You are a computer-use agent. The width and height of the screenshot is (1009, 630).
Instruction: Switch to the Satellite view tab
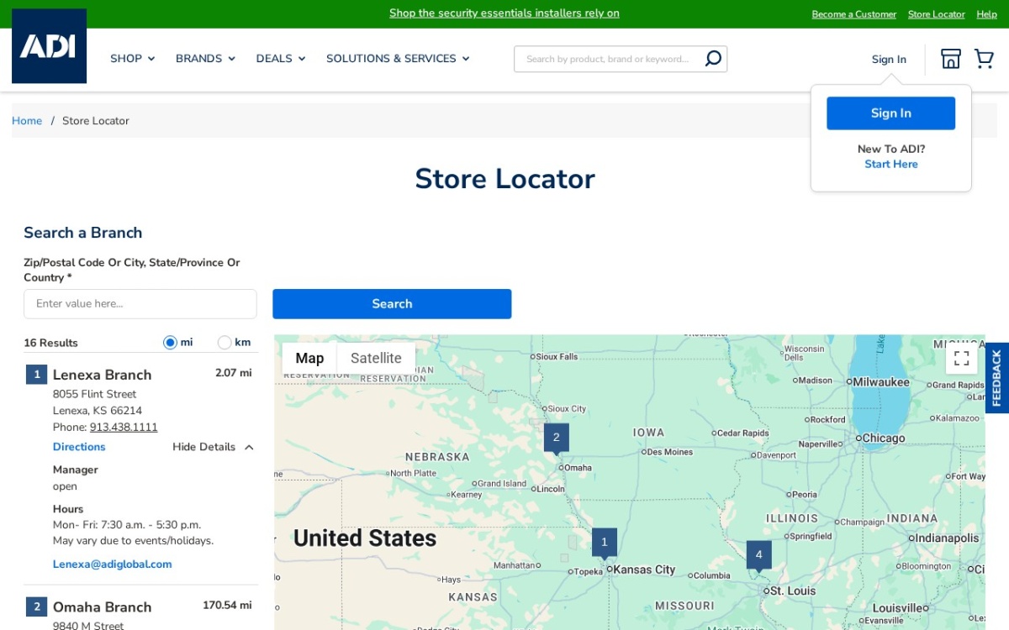tap(376, 359)
